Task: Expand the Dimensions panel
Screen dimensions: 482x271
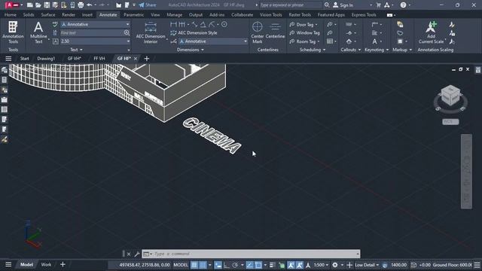Action: (x=191, y=50)
